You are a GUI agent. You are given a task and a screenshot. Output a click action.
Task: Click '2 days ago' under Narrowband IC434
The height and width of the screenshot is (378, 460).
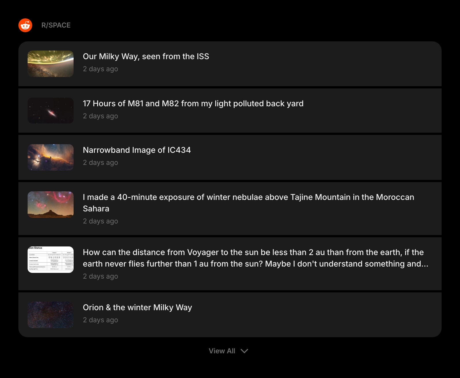coord(100,163)
